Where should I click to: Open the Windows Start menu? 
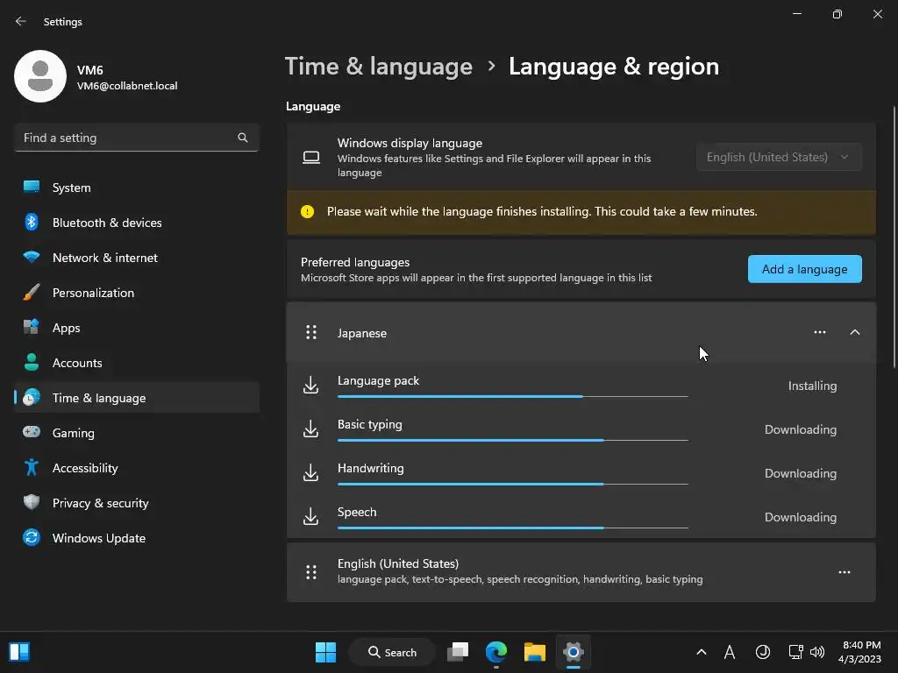[x=326, y=652]
